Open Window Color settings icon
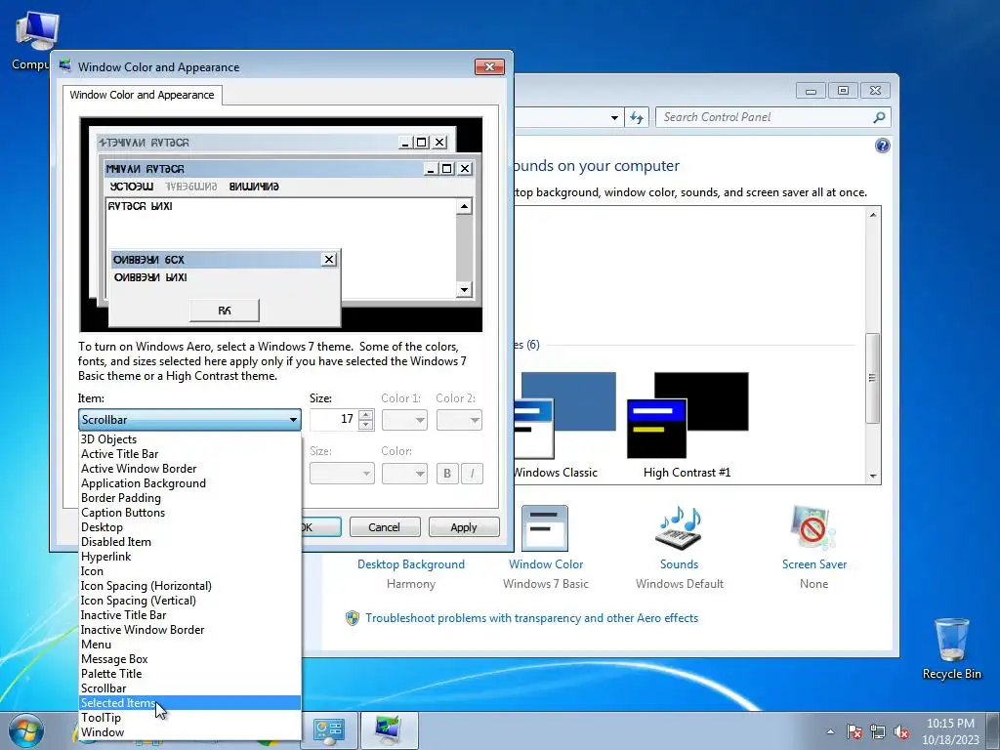The image size is (1000, 750). point(545,528)
